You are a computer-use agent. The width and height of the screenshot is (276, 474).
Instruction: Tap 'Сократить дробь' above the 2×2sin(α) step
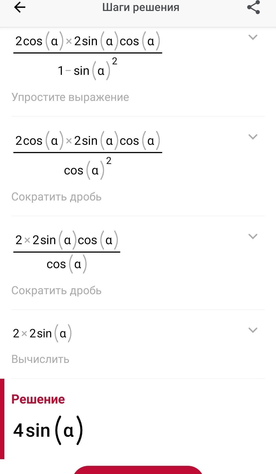click(56, 291)
